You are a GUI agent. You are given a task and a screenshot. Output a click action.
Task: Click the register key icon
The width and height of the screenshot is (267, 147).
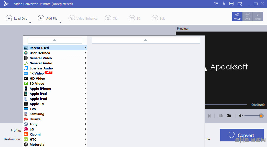pos(224,4)
